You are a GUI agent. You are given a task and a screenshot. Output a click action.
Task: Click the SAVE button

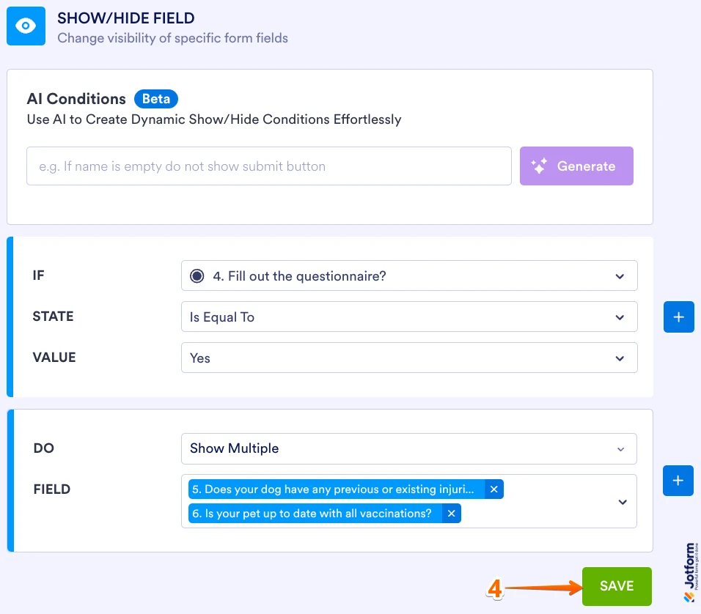click(x=617, y=586)
